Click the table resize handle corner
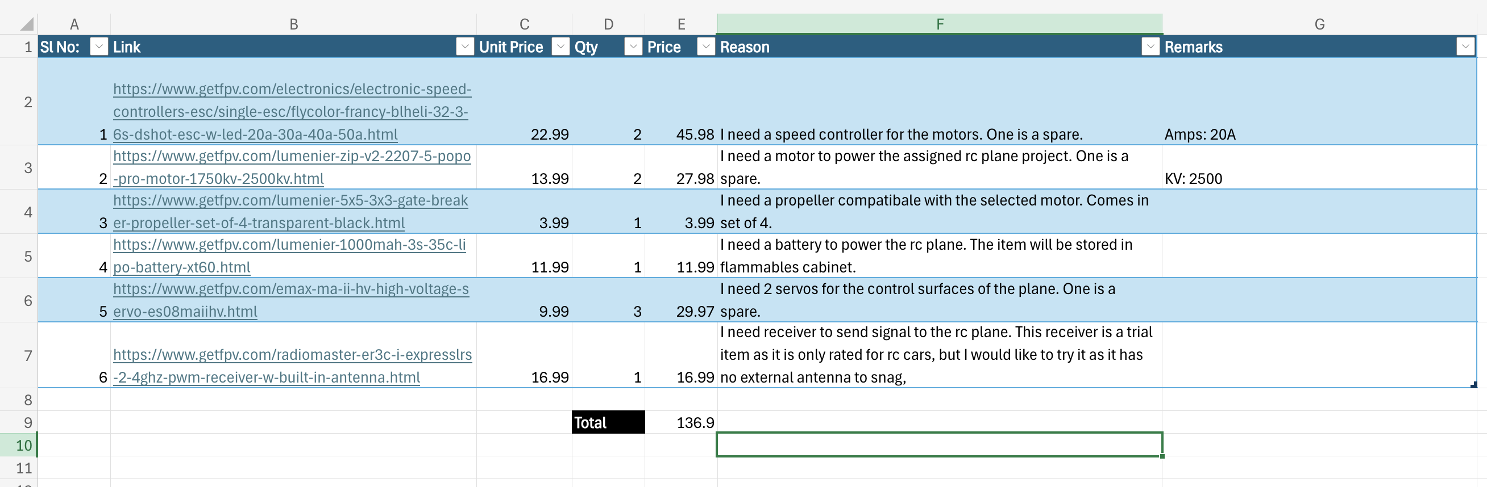 click(1473, 384)
